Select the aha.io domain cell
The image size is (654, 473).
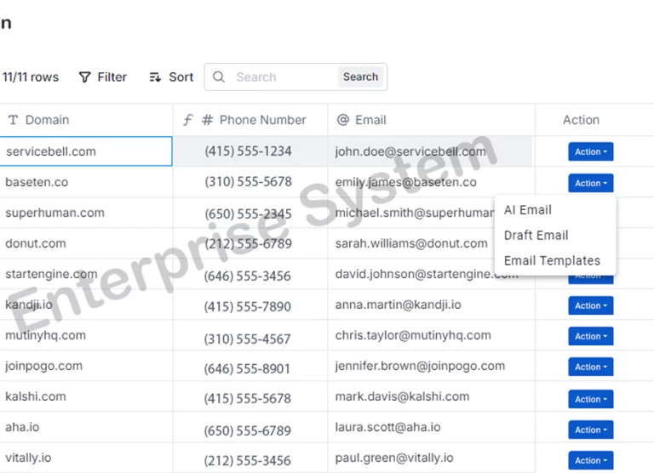coord(86,427)
